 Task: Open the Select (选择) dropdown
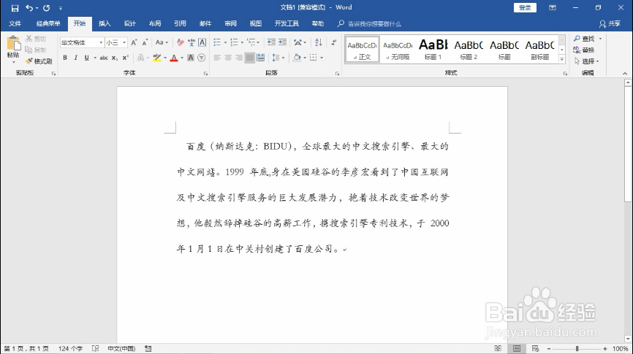(x=587, y=61)
